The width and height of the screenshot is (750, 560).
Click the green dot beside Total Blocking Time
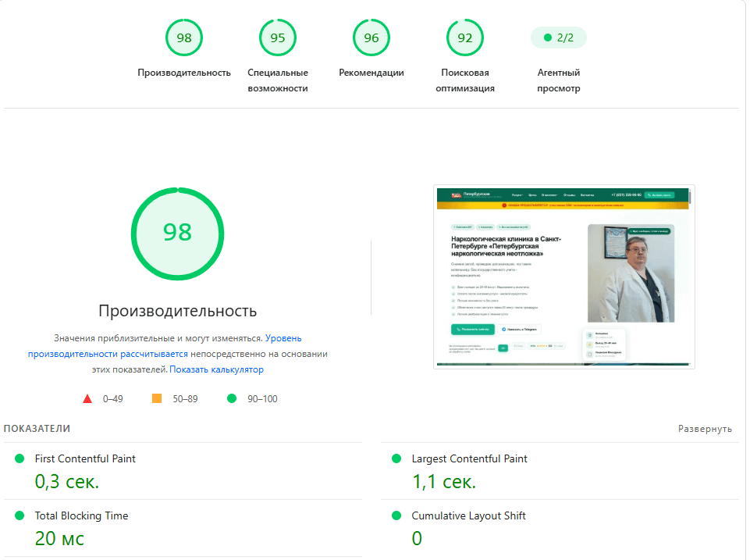(20, 515)
